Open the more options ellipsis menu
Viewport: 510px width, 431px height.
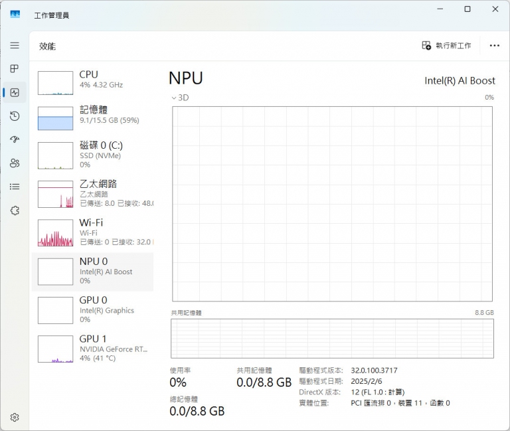[x=494, y=45]
